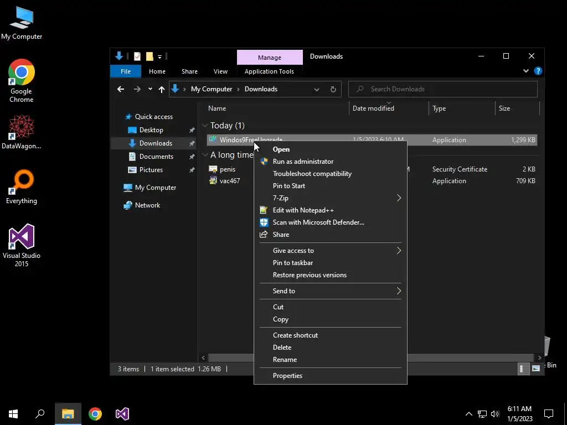Go up one folder level
The image size is (567, 425).
[162, 89]
